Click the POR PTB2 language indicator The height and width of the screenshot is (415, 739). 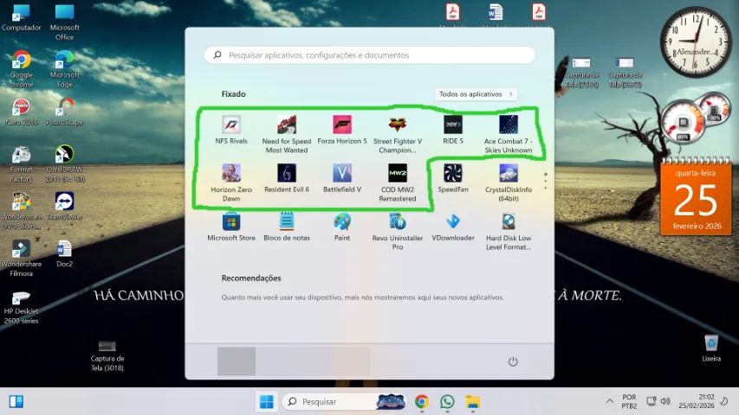point(629,401)
